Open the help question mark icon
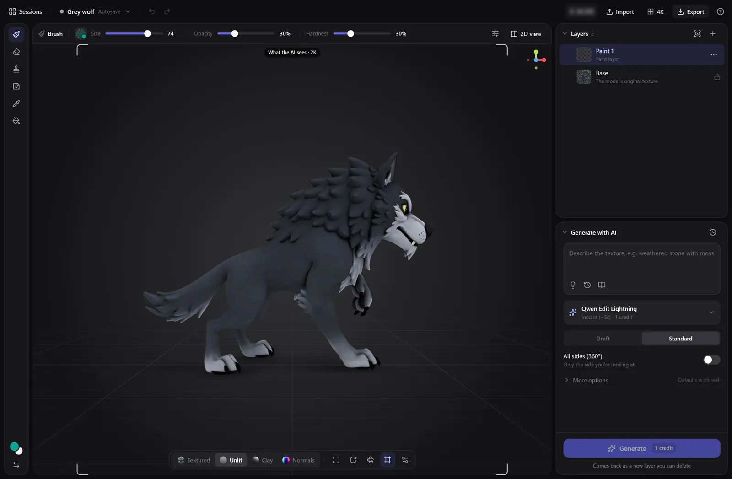The height and width of the screenshot is (479, 732). click(x=721, y=11)
